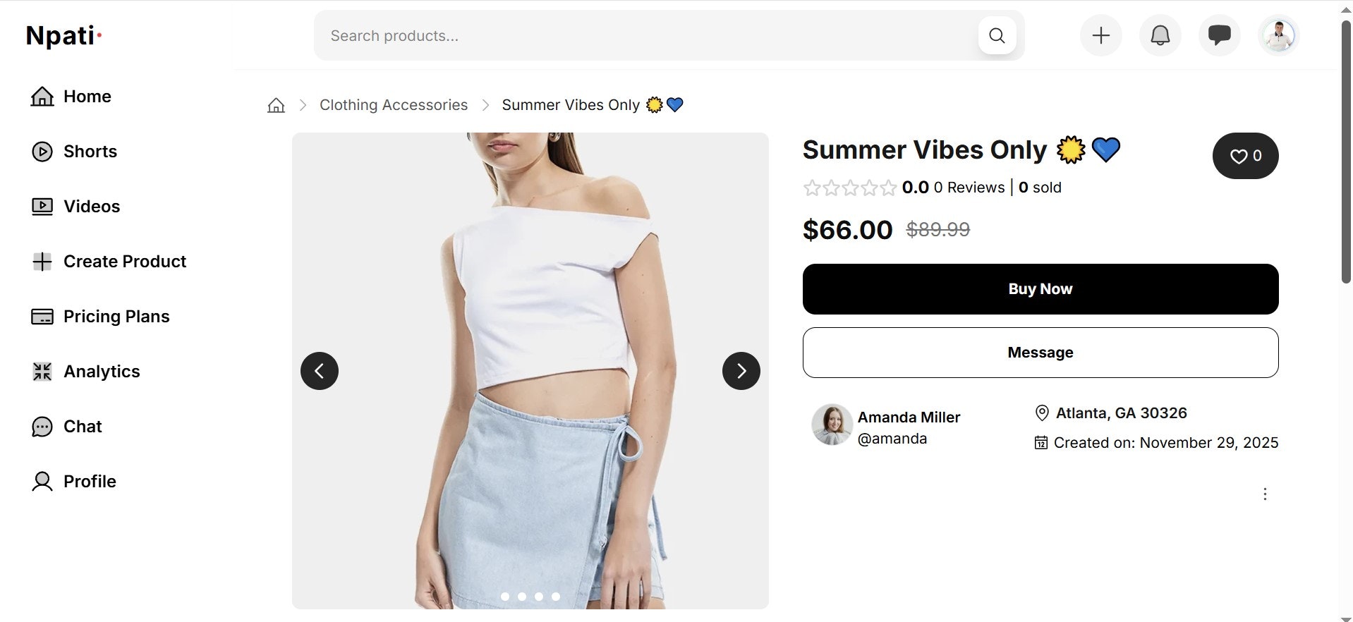Screen dimensions: 1353x622
Task: Open the messages speech bubble icon
Action: click(1219, 35)
